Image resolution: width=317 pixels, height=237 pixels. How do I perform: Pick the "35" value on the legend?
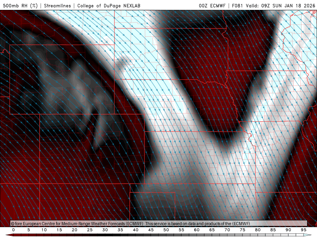(x=120, y=230)
